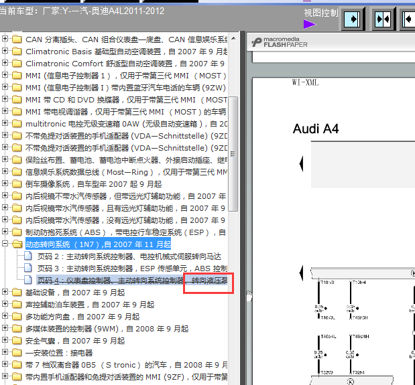Image resolution: width=415 pixels, height=385 pixels.
Task: Click the view control split-center arrows button
Action: [383, 19]
